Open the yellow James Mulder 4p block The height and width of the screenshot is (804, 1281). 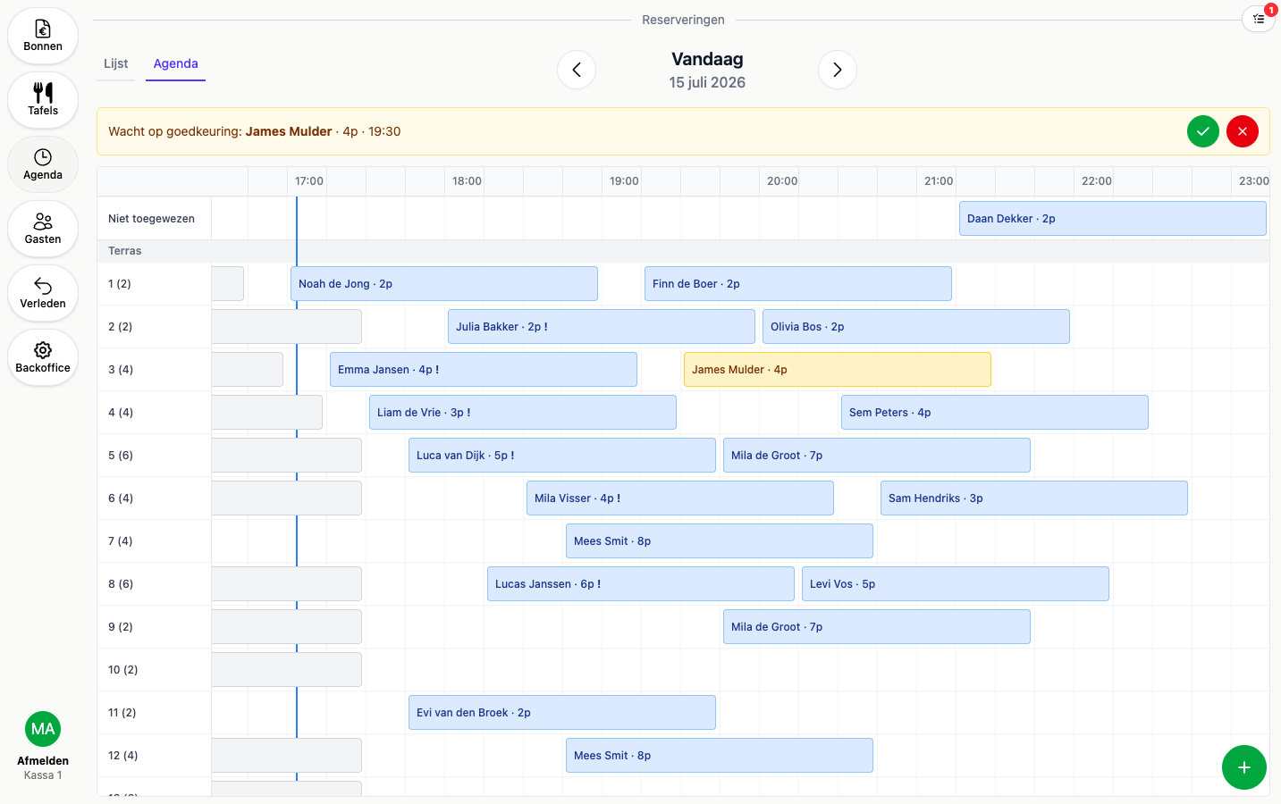(x=838, y=370)
